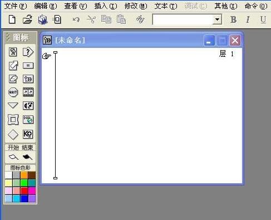Image resolution: width=271 pixels, height=220 pixels.
Task: Pick the white icon color swatch
Action: pyautogui.click(x=8, y=175)
